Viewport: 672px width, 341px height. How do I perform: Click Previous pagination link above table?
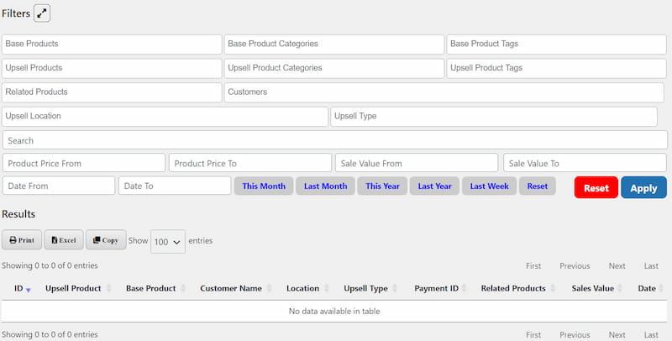pos(575,266)
